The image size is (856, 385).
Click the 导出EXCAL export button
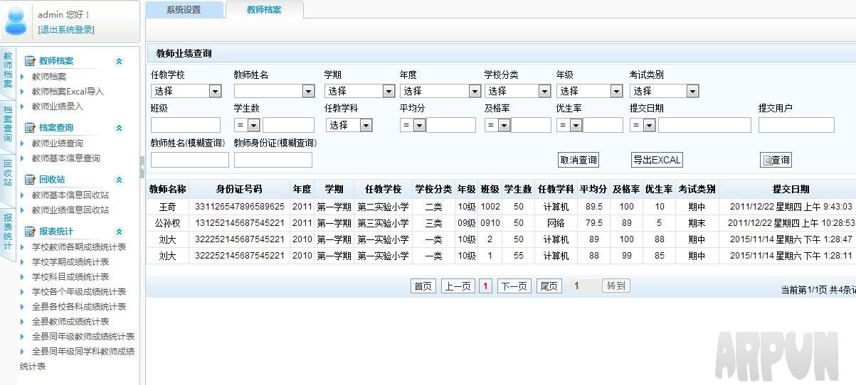657,160
